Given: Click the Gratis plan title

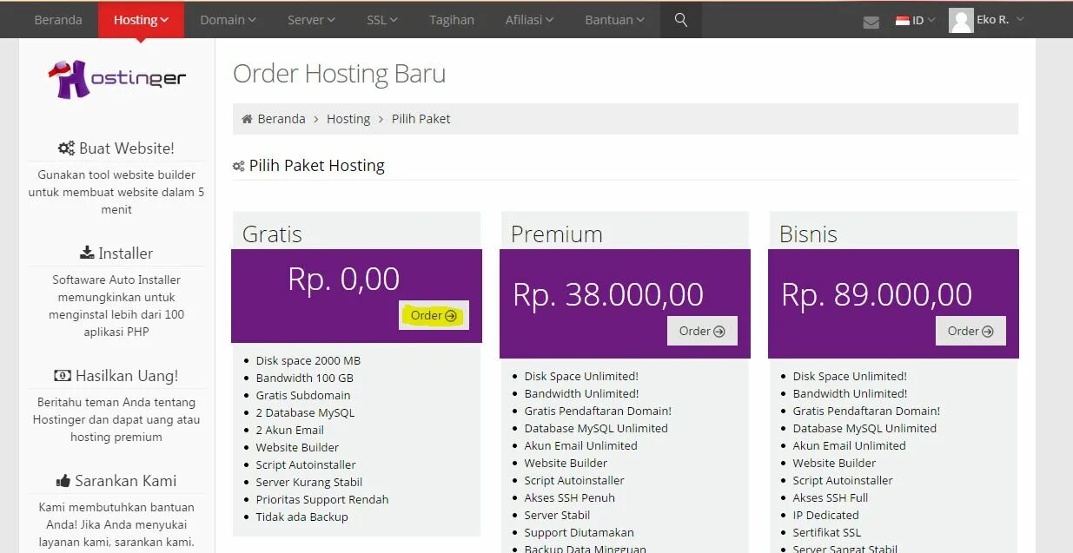Looking at the screenshot, I should 272,234.
